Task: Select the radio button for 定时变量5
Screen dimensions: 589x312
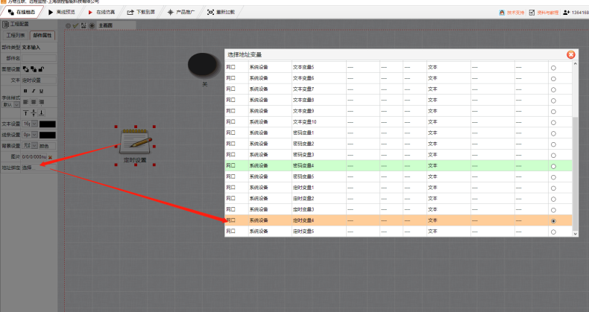Action: pyautogui.click(x=552, y=232)
